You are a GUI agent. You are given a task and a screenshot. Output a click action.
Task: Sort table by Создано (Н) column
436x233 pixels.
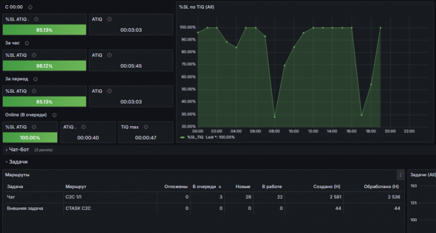pos(327,187)
